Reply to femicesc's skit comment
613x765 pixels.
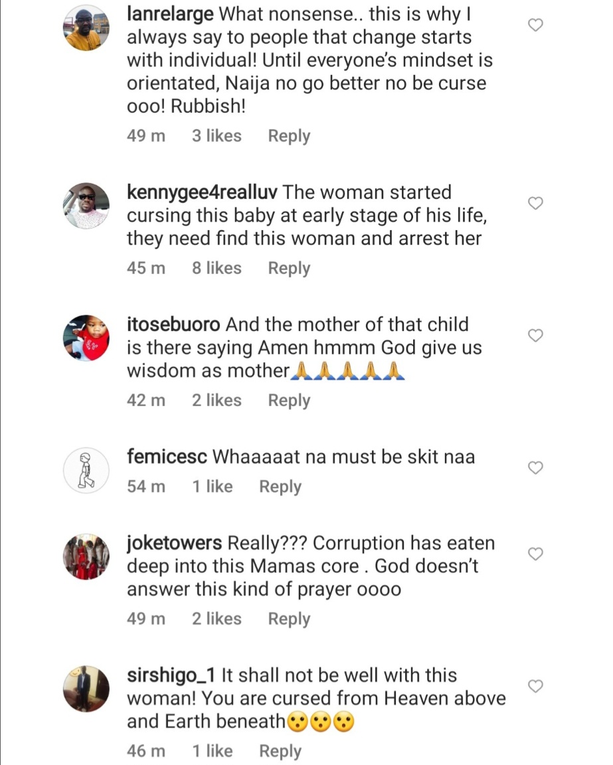pos(280,486)
